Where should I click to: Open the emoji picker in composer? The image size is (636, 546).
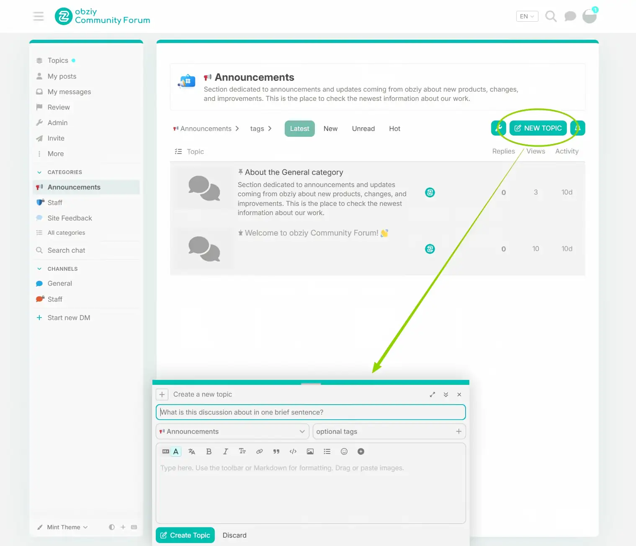(x=344, y=451)
